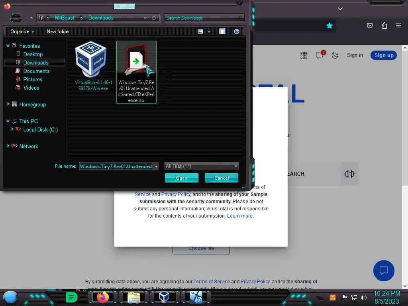This screenshot has height=306, width=408.
Task: Open Privacy Policy link in the white dialog
Action: point(176,194)
